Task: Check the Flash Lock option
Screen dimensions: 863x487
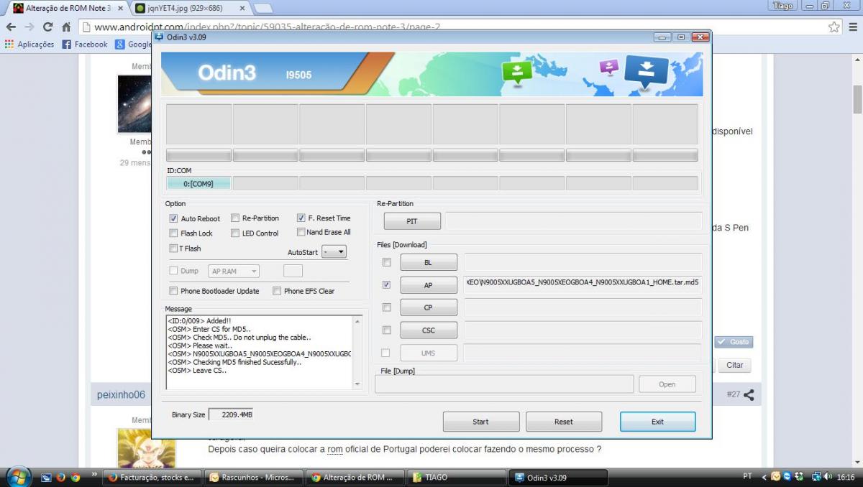Action: click(x=173, y=233)
